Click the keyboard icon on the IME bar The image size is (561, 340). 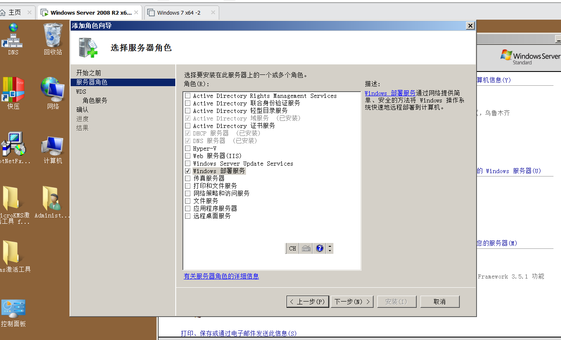coord(306,248)
